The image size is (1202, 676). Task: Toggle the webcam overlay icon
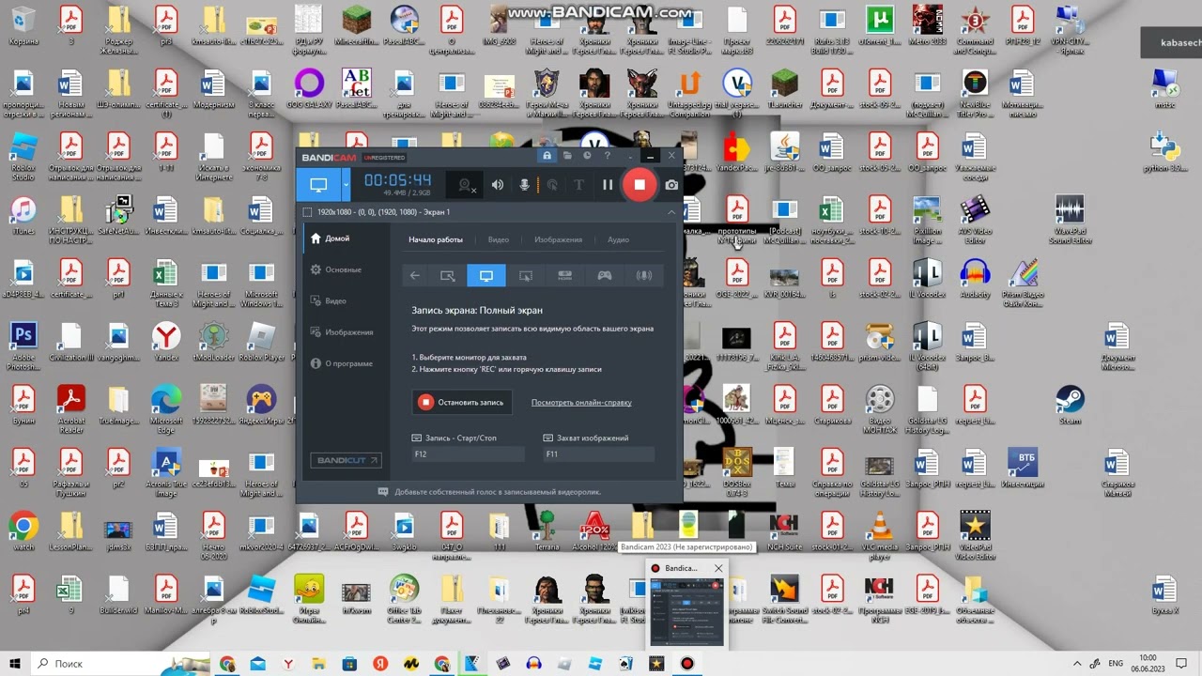(x=466, y=186)
